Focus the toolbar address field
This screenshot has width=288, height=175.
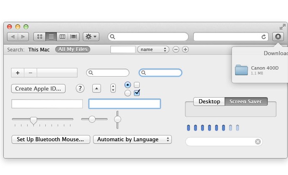click(231, 37)
